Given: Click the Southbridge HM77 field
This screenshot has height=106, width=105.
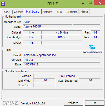Looking at the screenshot, I should pyautogui.click(x=62, y=37).
